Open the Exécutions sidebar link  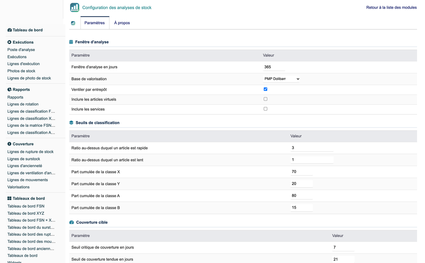click(x=17, y=57)
